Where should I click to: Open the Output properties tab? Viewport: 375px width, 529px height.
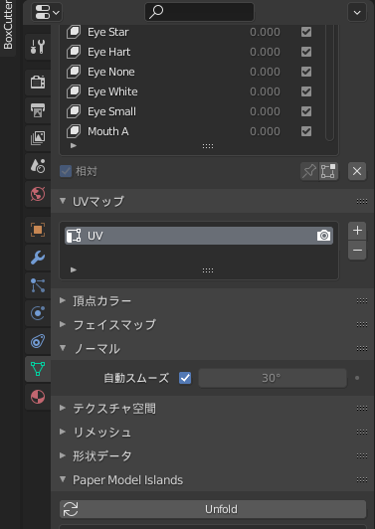click(x=38, y=110)
